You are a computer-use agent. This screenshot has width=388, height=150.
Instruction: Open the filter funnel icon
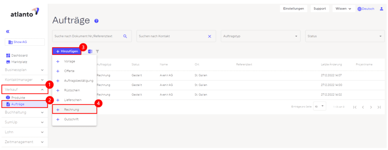(x=97, y=51)
